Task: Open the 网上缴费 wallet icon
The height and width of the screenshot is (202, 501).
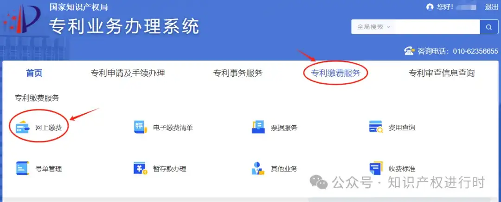Action: tap(23, 128)
